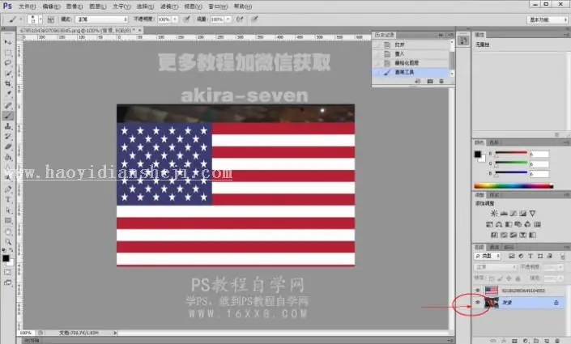Select the Zoom tool
The image size is (571, 344).
coord(7,242)
